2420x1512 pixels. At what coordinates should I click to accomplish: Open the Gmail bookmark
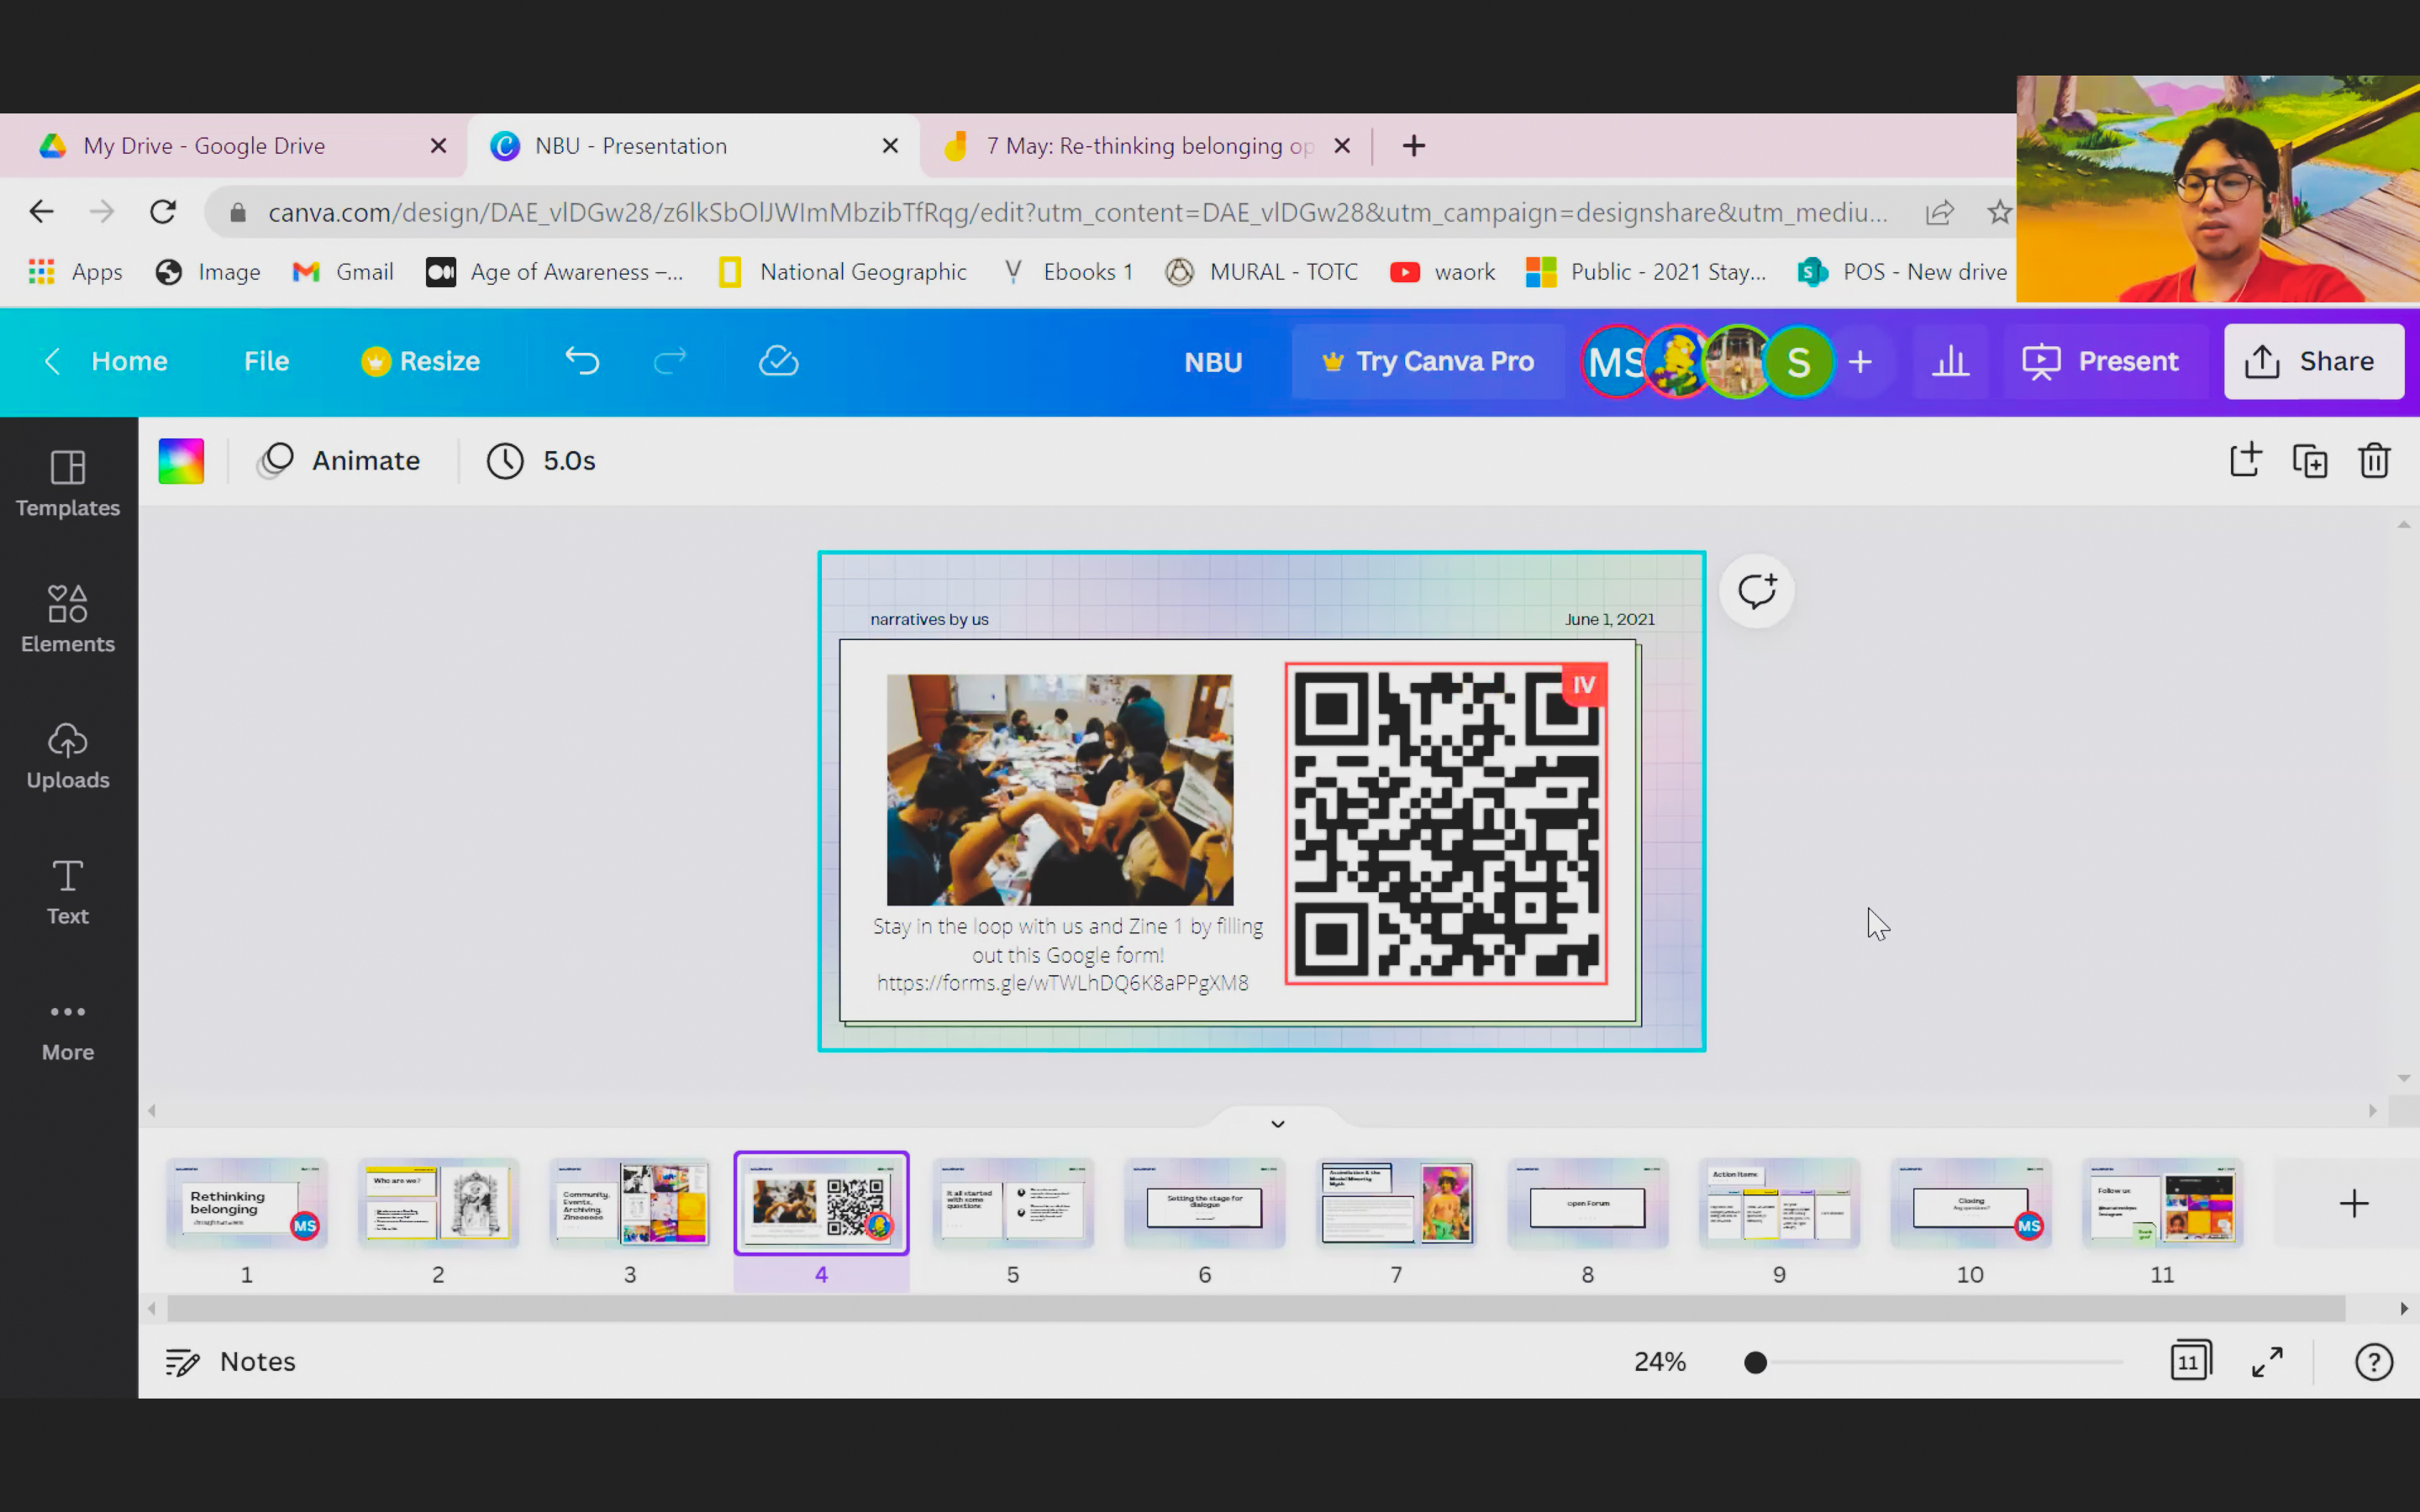pyautogui.click(x=343, y=272)
